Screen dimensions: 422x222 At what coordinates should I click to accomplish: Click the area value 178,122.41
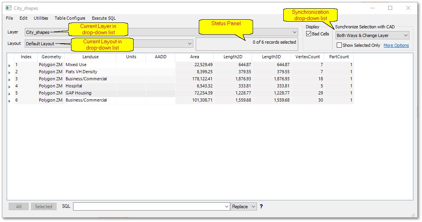(202, 79)
